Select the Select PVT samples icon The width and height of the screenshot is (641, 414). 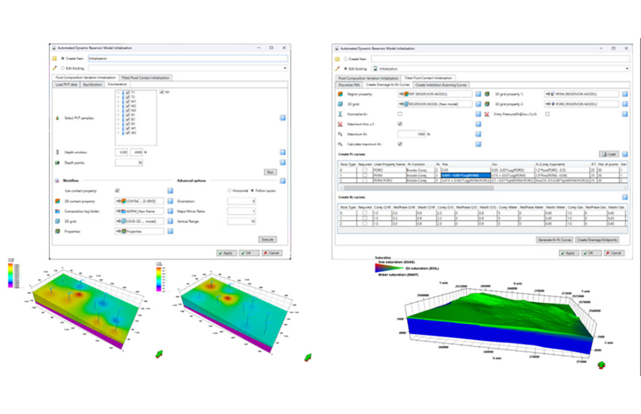57,117
